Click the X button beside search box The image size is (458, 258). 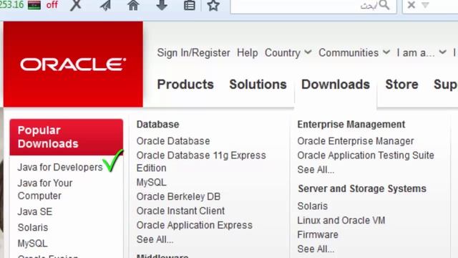tap(411, 5)
